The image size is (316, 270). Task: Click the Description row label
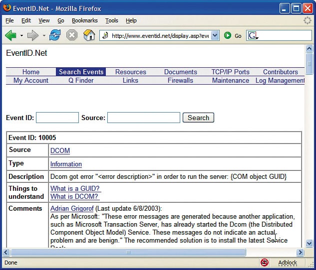pyautogui.click(x=26, y=176)
